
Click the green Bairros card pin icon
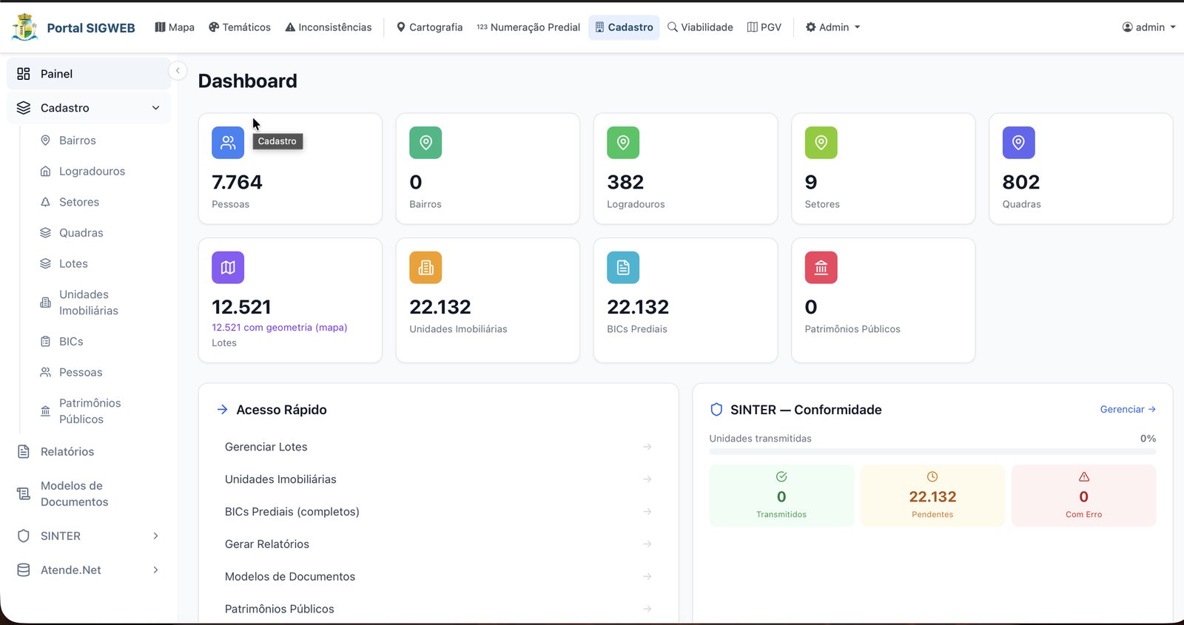point(425,143)
